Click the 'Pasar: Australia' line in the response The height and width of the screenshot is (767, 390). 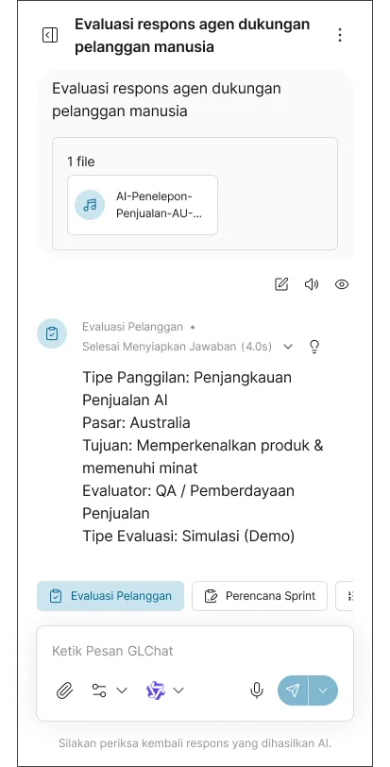tap(136, 422)
